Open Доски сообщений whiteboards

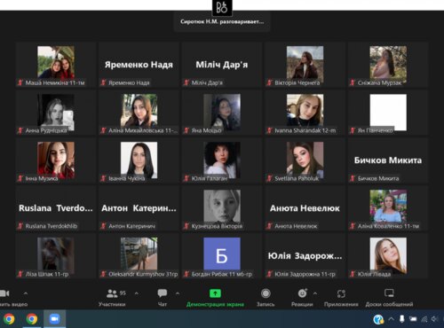(389, 298)
